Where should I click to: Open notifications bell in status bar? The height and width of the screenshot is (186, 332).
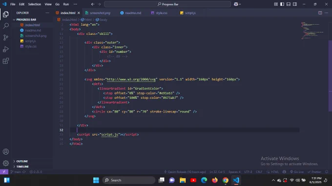(327, 172)
